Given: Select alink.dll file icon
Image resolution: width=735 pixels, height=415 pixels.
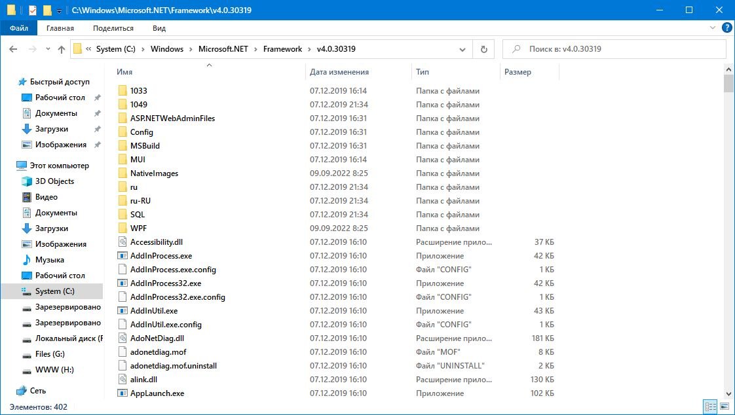Looking at the screenshot, I should click(x=122, y=379).
